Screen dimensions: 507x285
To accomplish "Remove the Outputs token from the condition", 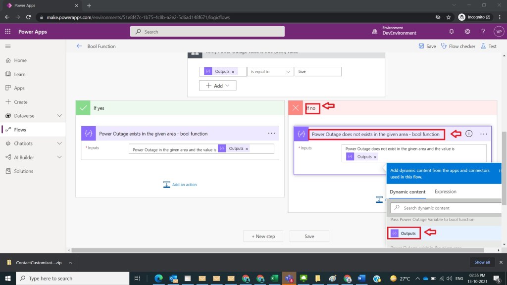I will point(233,72).
